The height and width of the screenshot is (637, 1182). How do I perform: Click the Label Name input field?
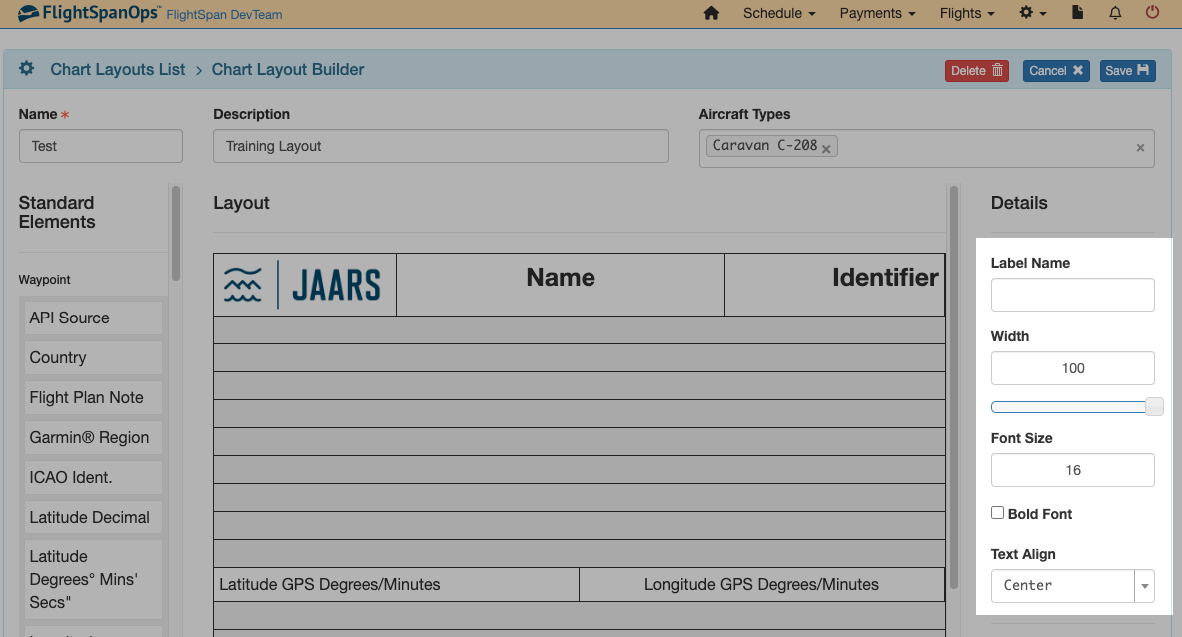pyautogui.click(x=1073, y=295)
